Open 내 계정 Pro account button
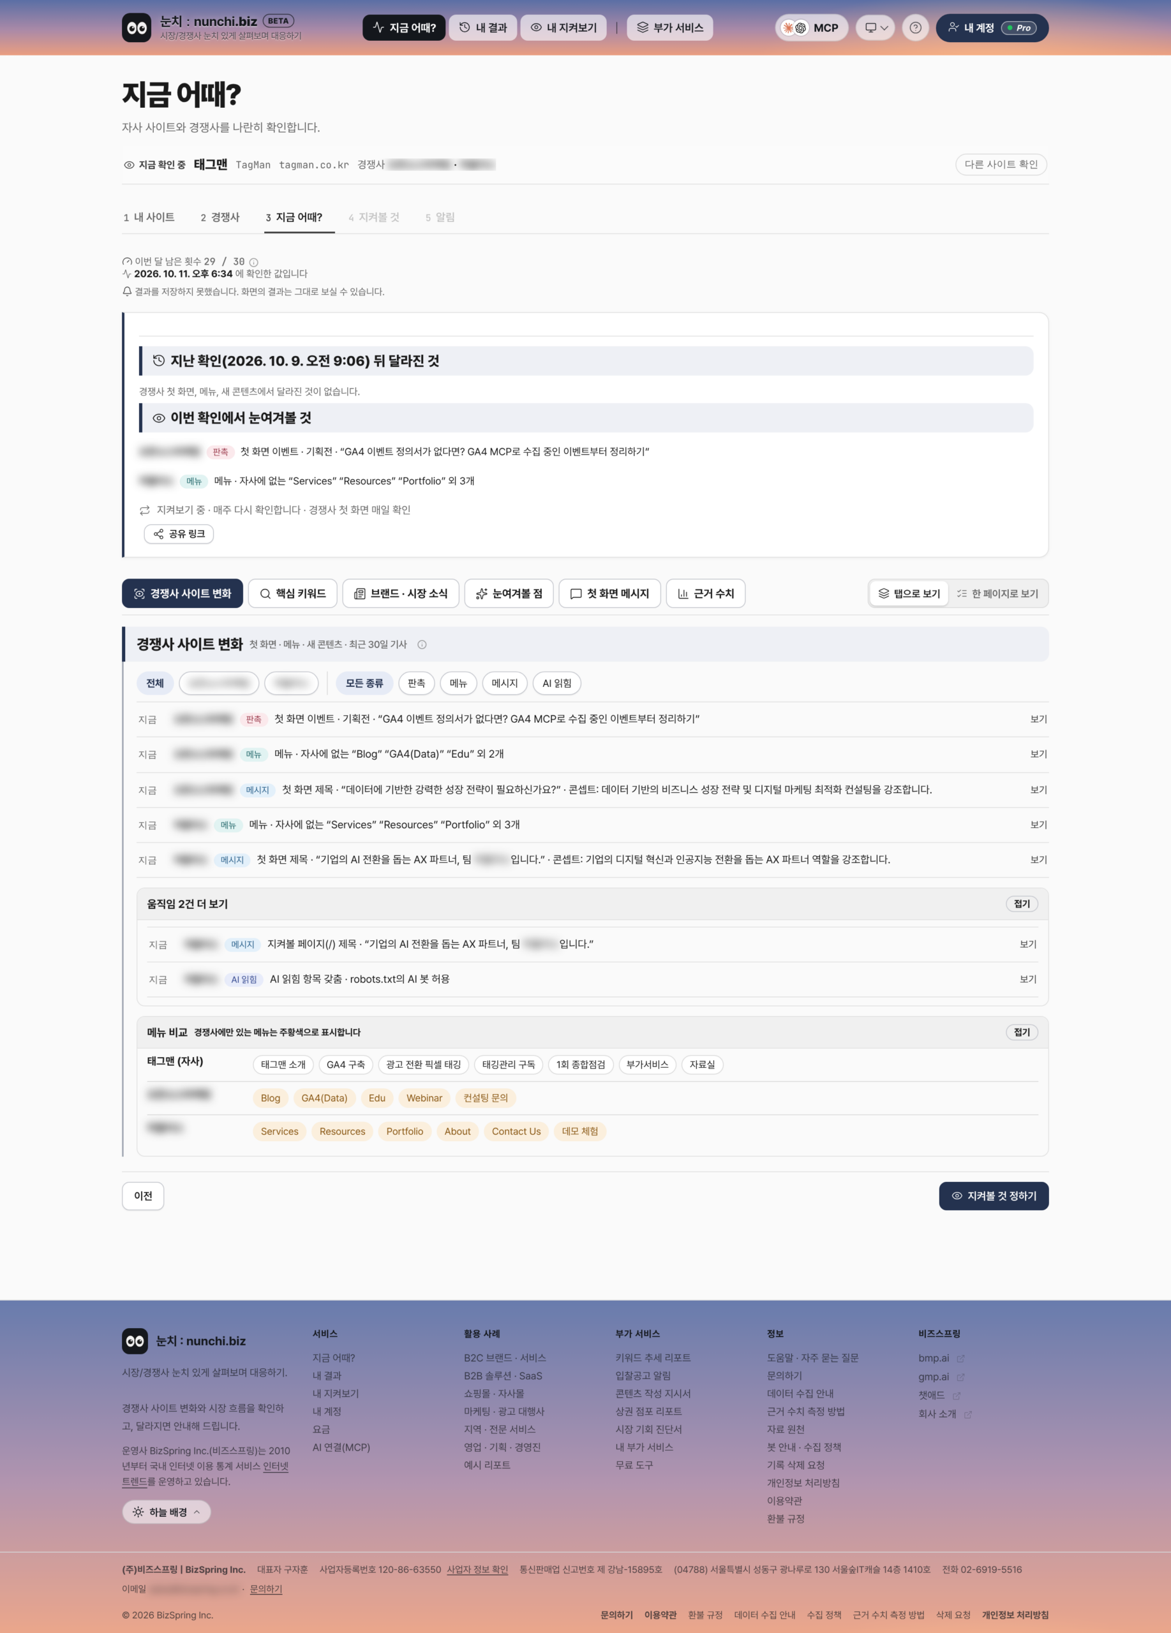Viewport: 1171px width, 1633px height. coord(992,27)
